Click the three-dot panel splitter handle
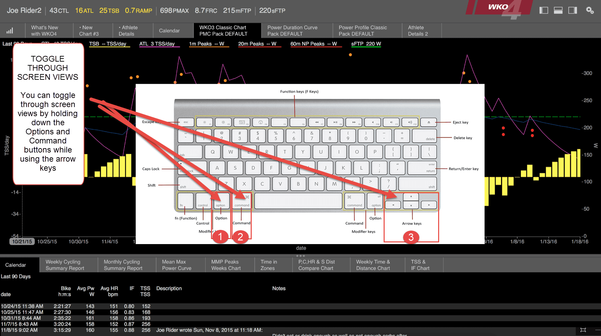 coord(300,256)
